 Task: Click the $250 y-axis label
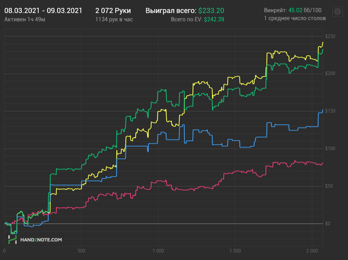coord(330,36)
